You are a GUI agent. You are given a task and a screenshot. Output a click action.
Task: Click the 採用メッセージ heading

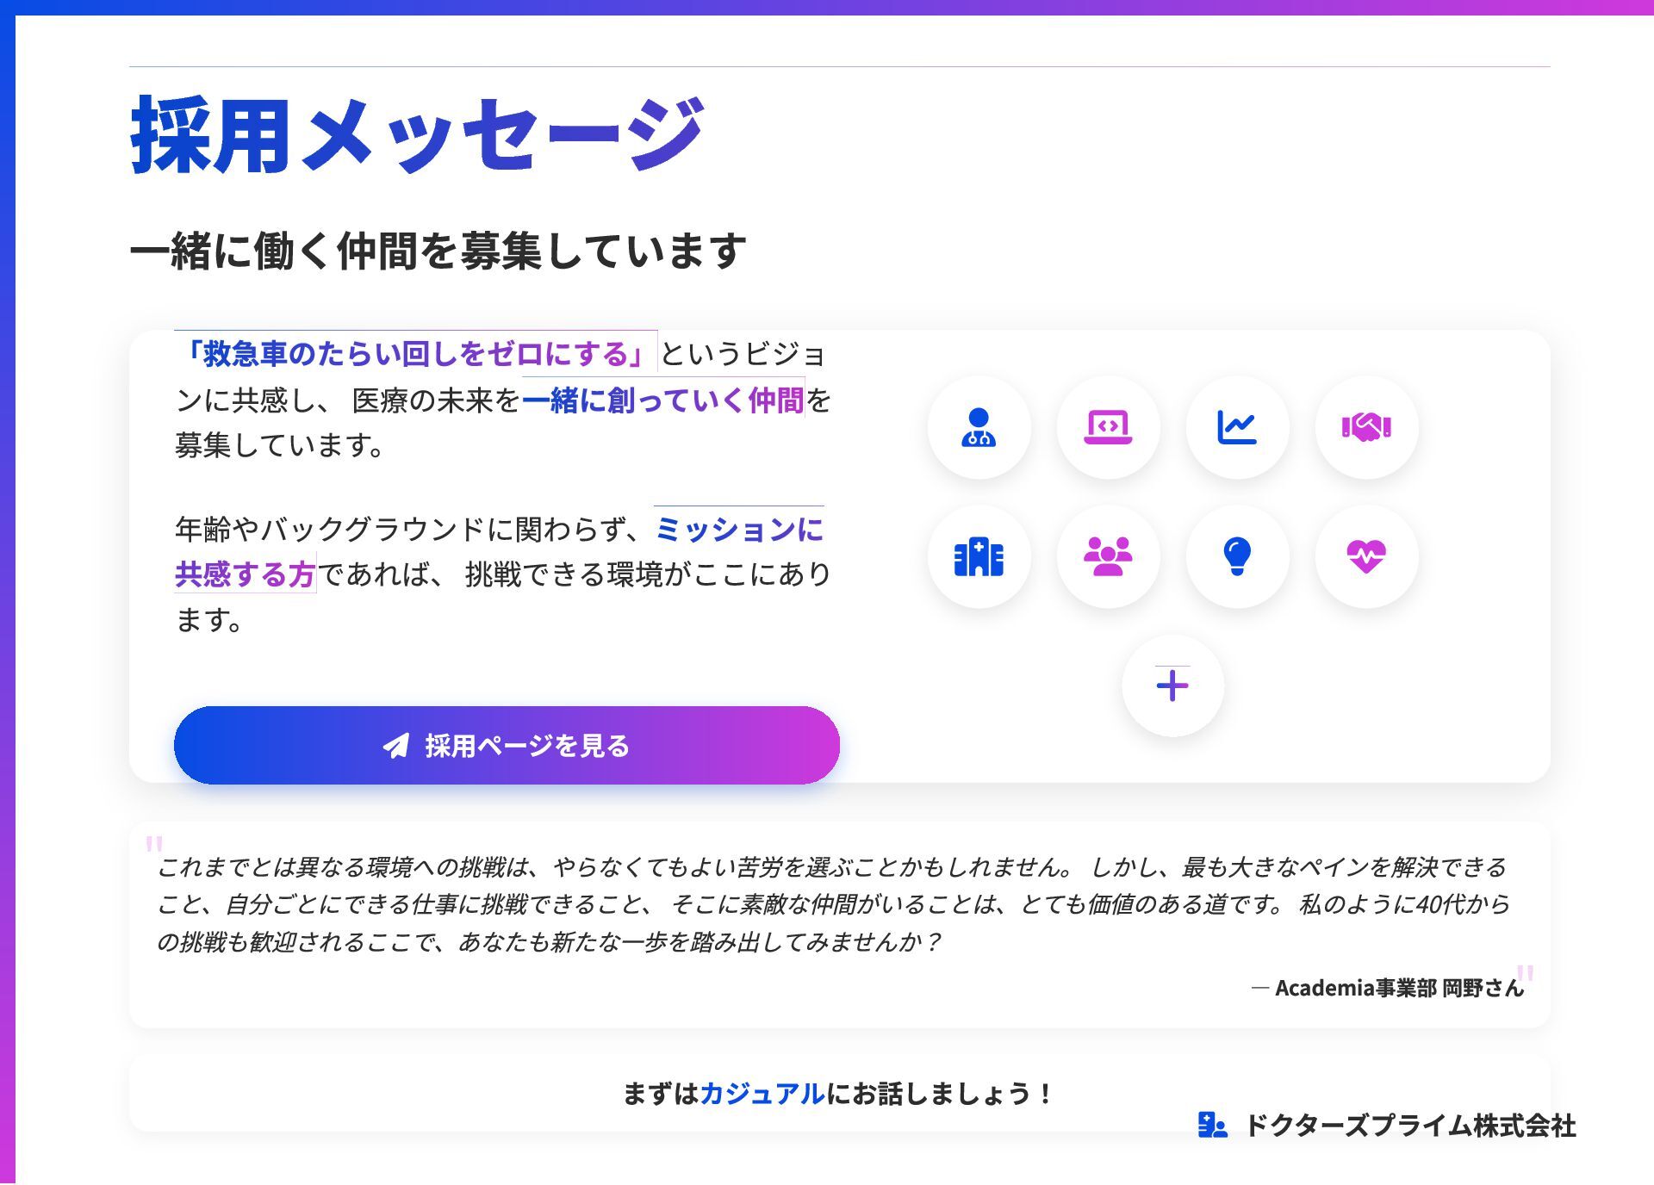pos(417,136)
